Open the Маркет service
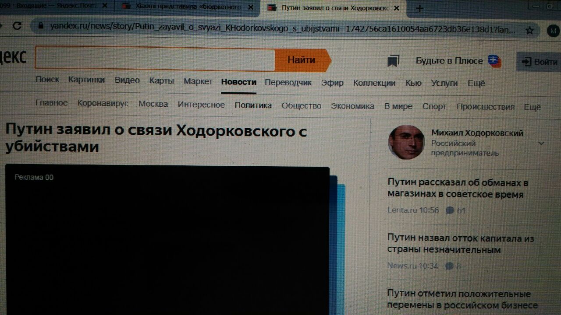Viewport: 561px width, 315px height. (198, 81)
